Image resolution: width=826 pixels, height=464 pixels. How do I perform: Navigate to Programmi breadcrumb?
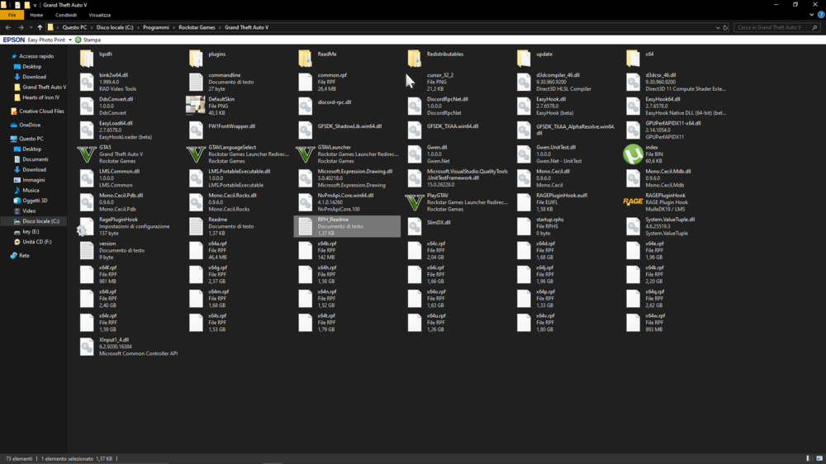coord(156,27)
